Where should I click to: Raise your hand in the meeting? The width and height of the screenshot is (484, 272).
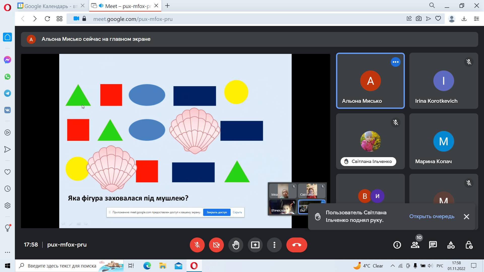pyautogui.click(x=236, y=245)
